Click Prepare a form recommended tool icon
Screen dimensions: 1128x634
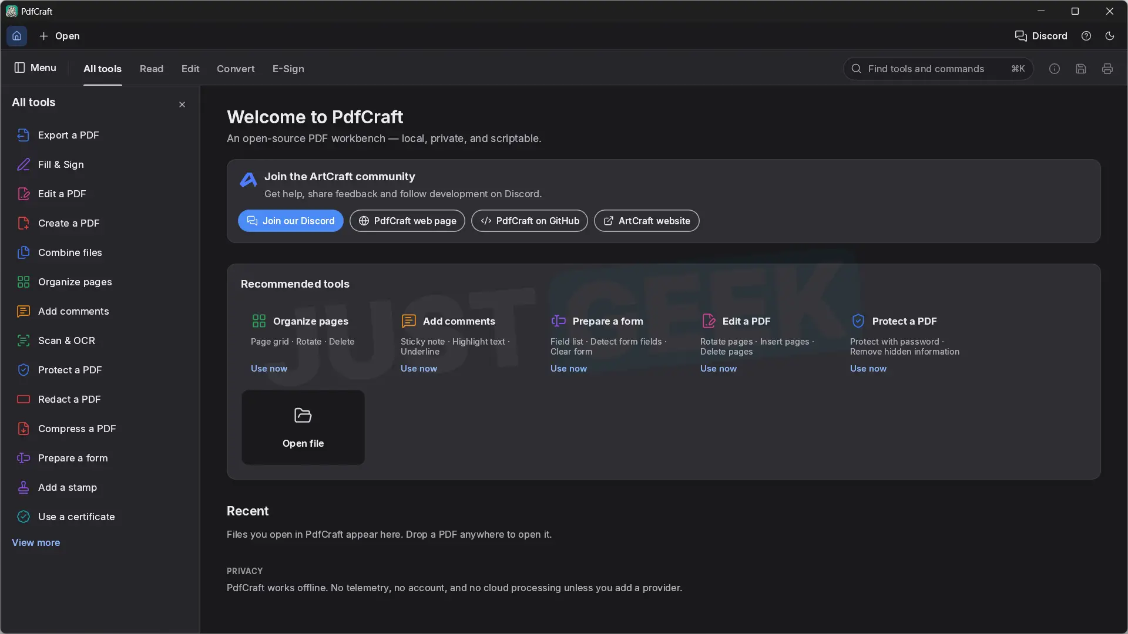[x=559, y=321]
